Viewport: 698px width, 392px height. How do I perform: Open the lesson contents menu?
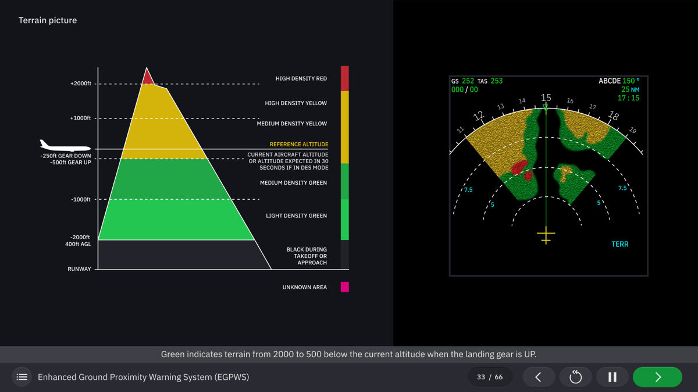coord(22,377)
